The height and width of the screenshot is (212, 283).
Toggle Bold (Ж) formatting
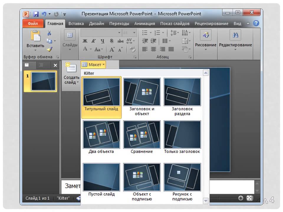(x=85, y=41)
